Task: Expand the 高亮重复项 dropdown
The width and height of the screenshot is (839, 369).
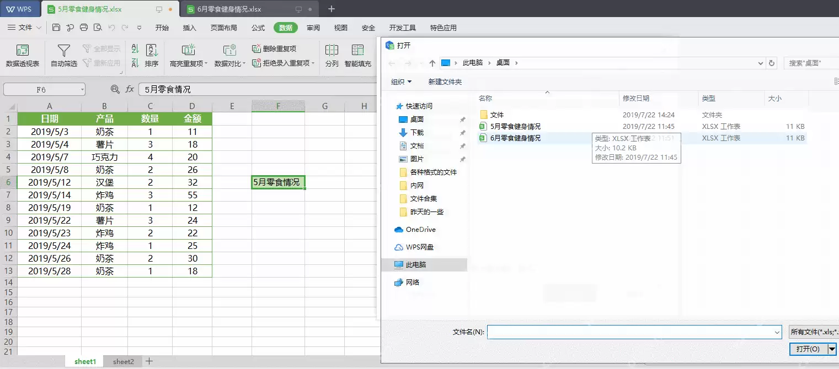Action: click(206, 64)
